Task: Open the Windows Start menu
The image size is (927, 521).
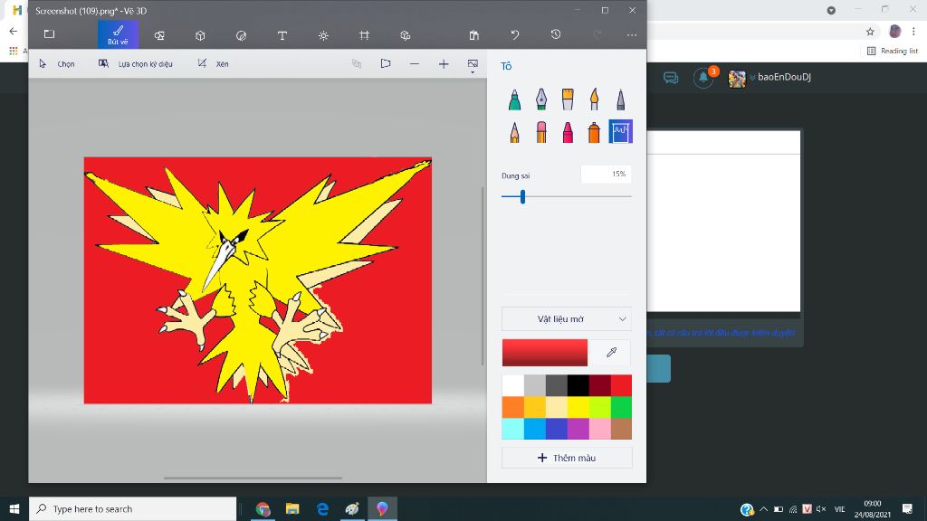Action: click(x=14, y=508)
